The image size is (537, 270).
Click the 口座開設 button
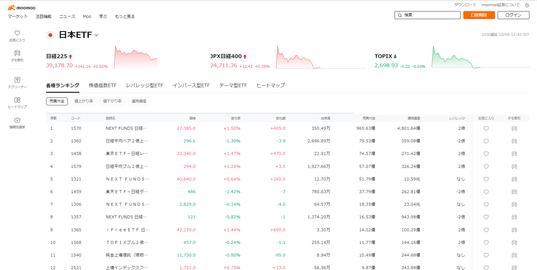click(479, 15)
